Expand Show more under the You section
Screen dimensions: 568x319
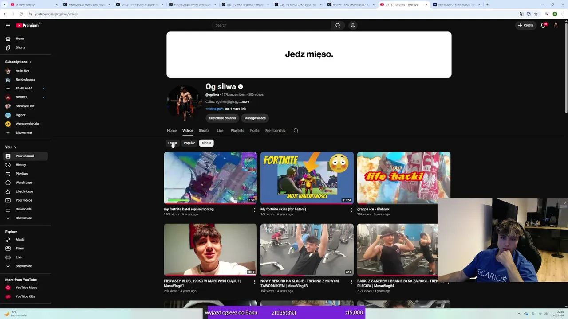tap(25, 218)
